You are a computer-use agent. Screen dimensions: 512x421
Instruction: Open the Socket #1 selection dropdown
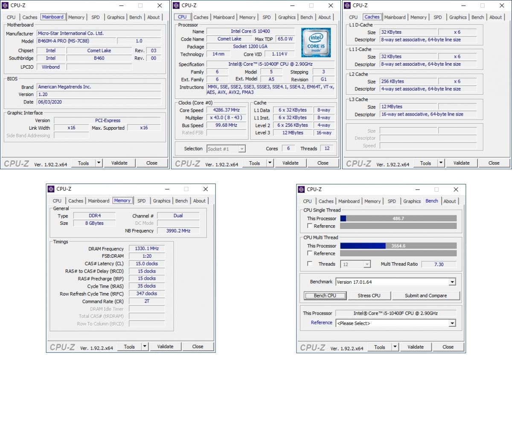(226, 149)
